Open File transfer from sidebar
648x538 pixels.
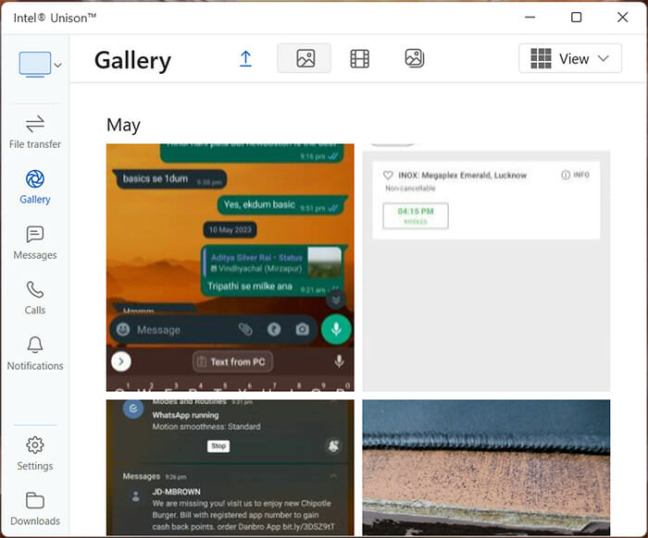click(x=35, y=132)
